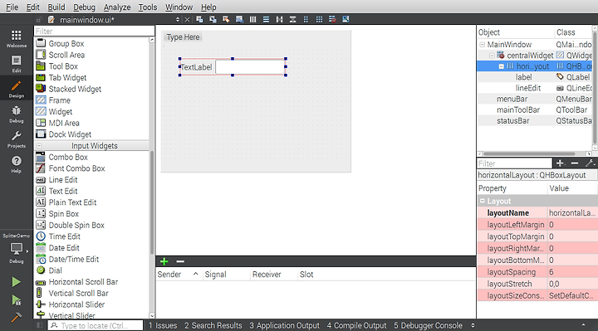Open the Welcome mode
598x331 pixels.
tap(16, 38)
